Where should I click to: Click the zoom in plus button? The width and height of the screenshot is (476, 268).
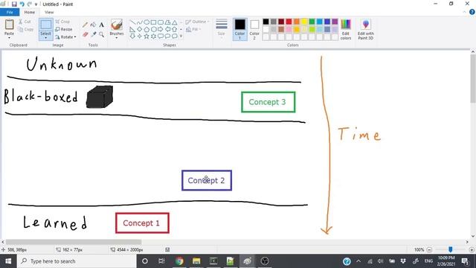[x=472, y=249]
